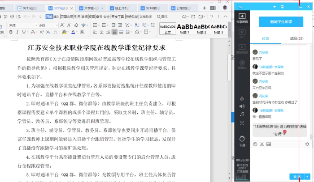The image size is (314, 182).
Task: Open chat settings gear icon
Action: (307, 144)
